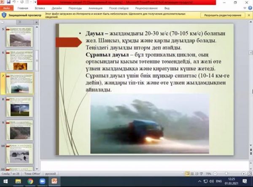Open the Файл menu
Screen dimensions: 253x187
tap(7, 8)
